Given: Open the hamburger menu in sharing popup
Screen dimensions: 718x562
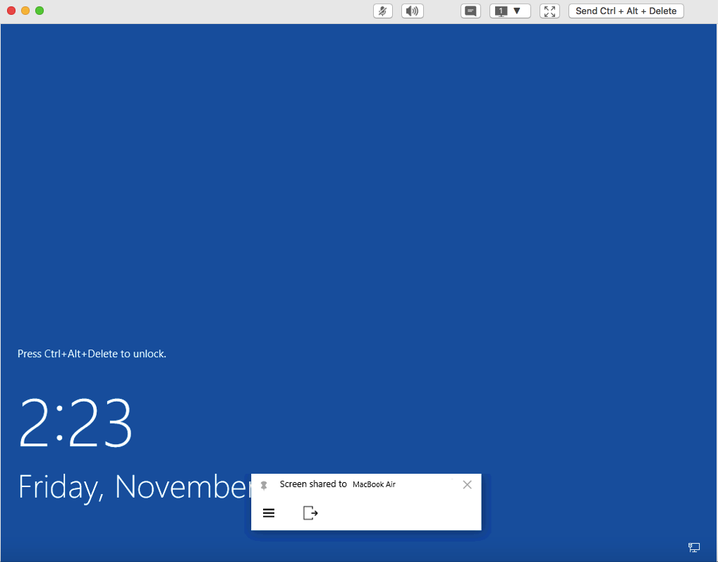Looking at the screenshot, I should pos(269,513).
